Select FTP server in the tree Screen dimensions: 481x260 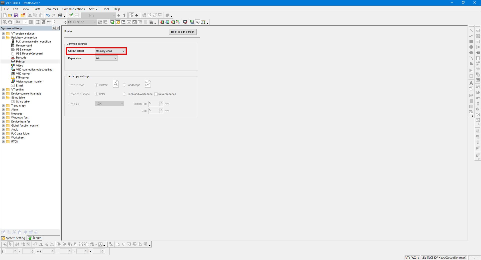(23, 78)
